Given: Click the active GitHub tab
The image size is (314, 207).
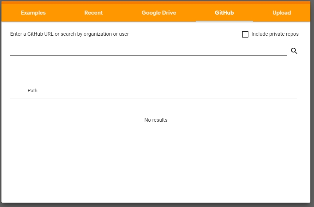Looking at the screenshot, I should click(x=224, y=13).
